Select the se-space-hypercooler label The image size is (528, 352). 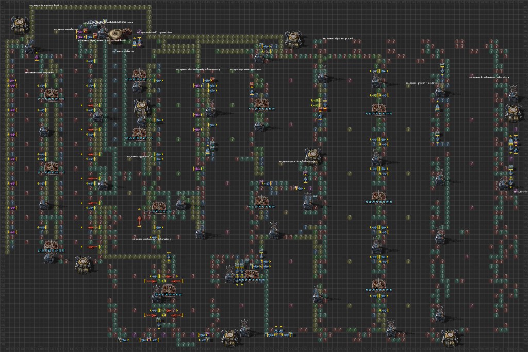click(140, 157)
